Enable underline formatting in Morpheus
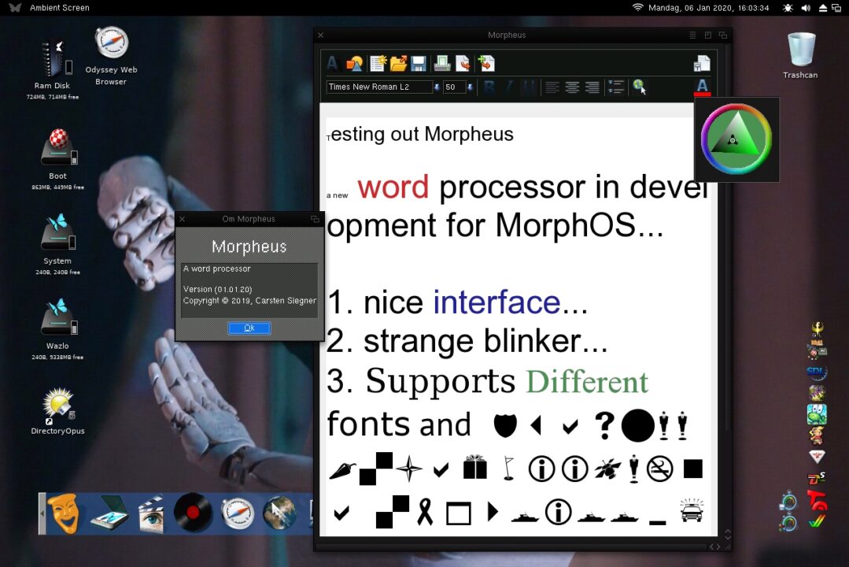 [x=528, y=87]
